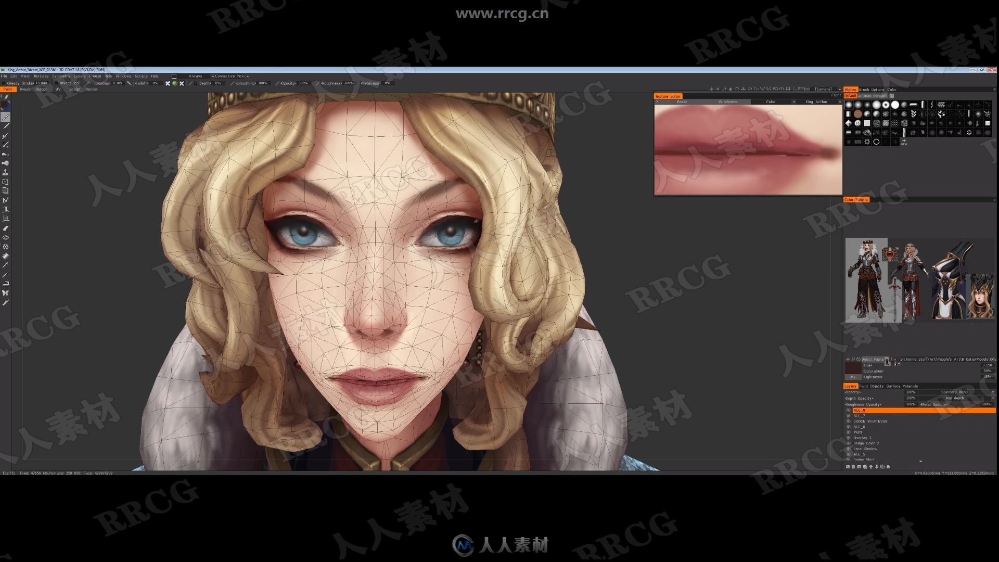Switch to Paint Objects tab
Screen dimensions: 999x562
[871, 386]
